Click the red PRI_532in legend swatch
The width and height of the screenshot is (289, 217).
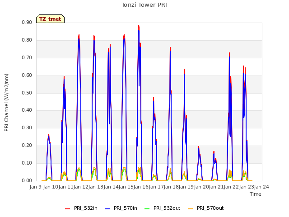pyautogui.click(x=68, y=209)
